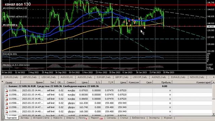The width and height of the screenshot is (215, 121).
Task: Sort orders by Комментарий column header
Action: point(192,82)
